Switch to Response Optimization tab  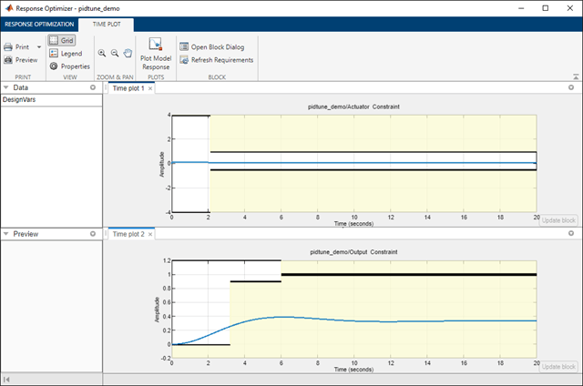click(x=39, y=24)
